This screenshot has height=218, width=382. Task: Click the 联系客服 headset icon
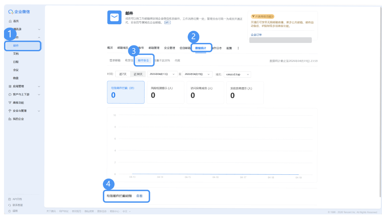(9, 205)
